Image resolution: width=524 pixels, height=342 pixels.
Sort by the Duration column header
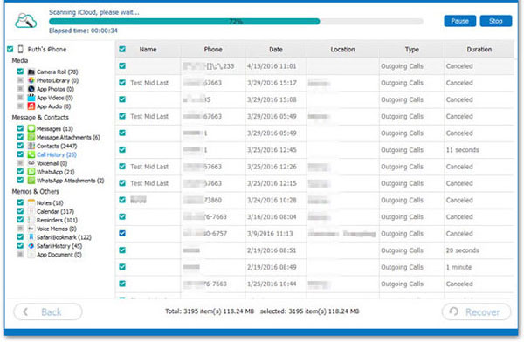click(x=479, y=50)
